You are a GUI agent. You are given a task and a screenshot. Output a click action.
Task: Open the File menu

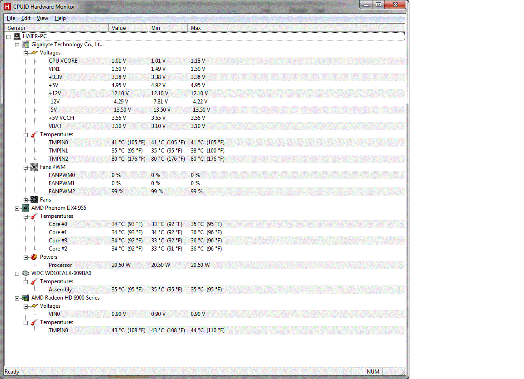pyautogui.click(x=11, y=18)
